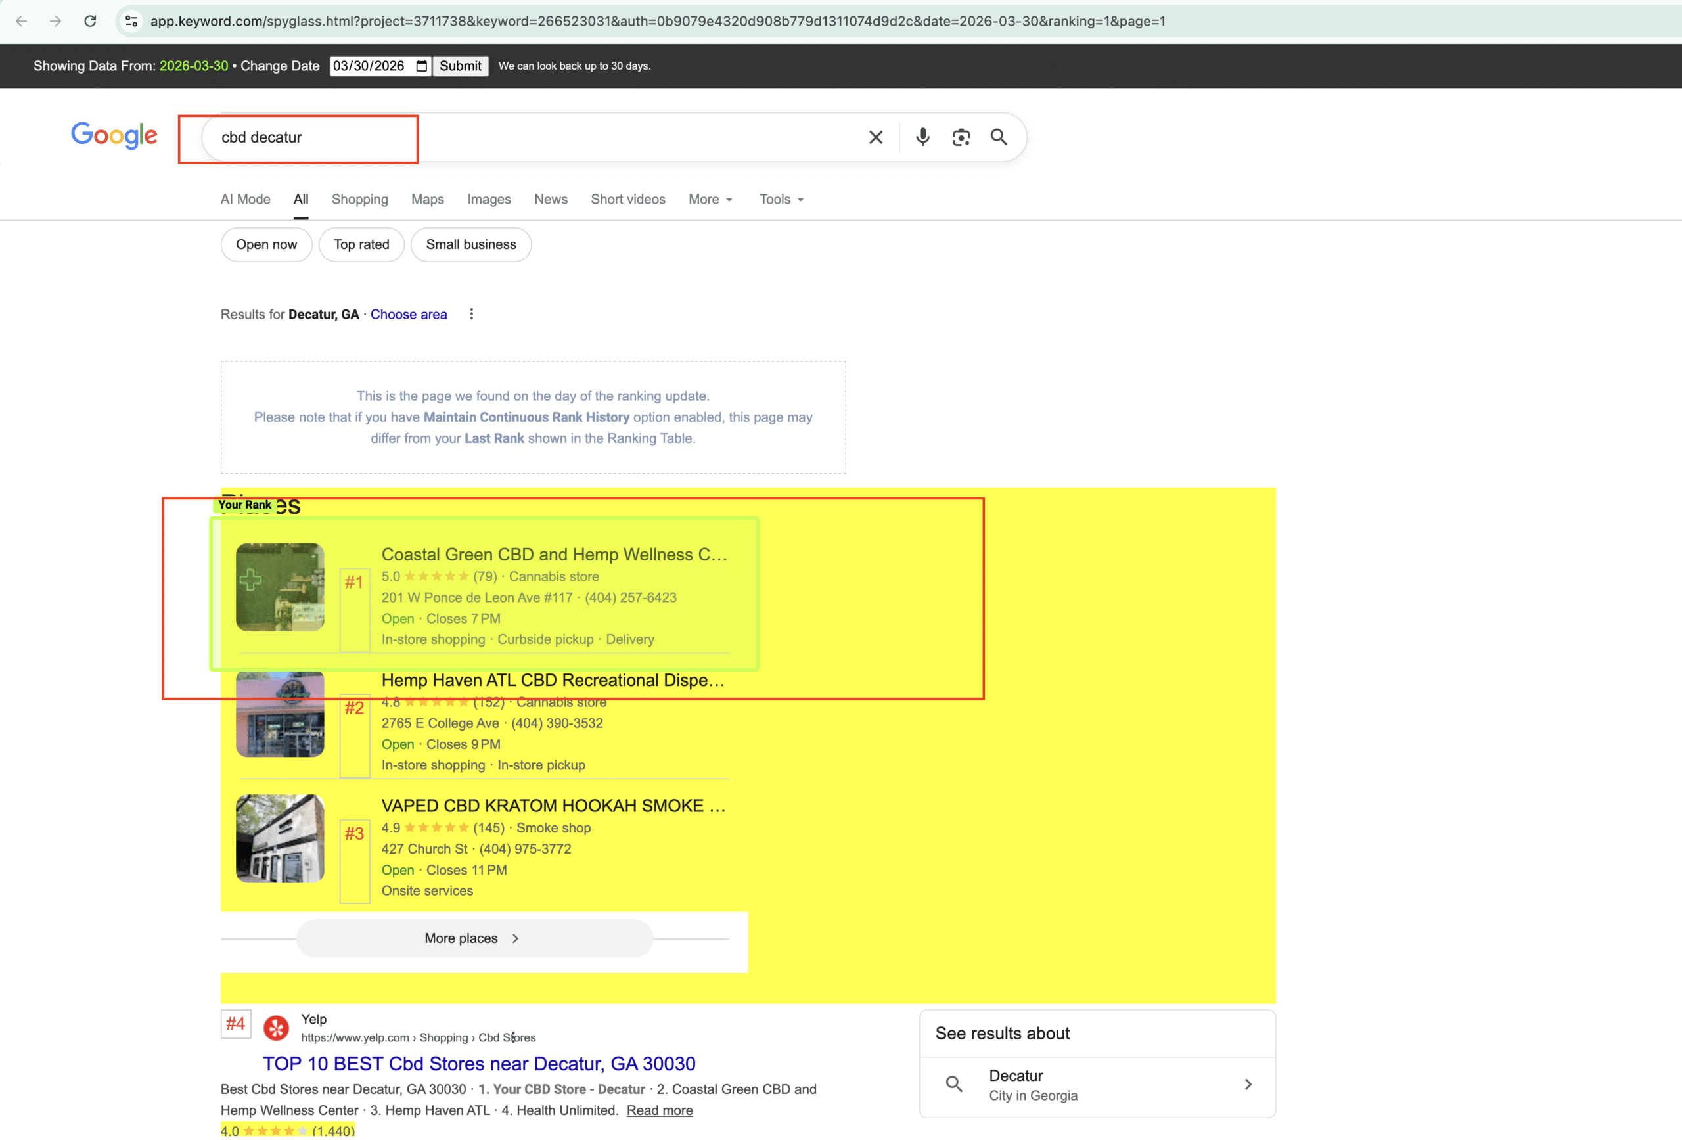Enable the Open now filter
This screenshot has height=1140, width=1682.
[265, 244]
